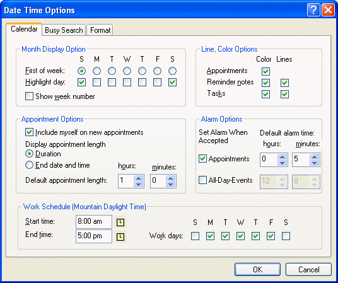
Task: Toggle Tasks Color checkbox
Action: click(265, 94)
